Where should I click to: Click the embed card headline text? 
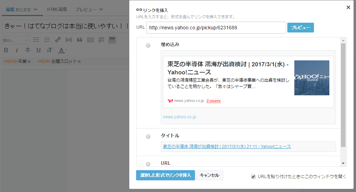coord(228,68)
